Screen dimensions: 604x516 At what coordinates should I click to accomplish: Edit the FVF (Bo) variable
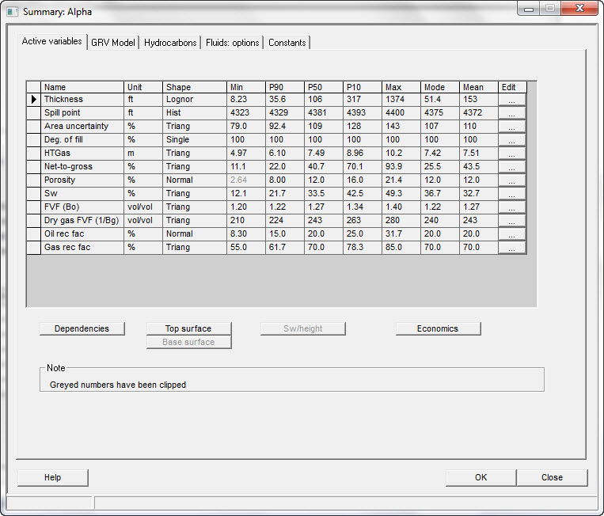512,207
